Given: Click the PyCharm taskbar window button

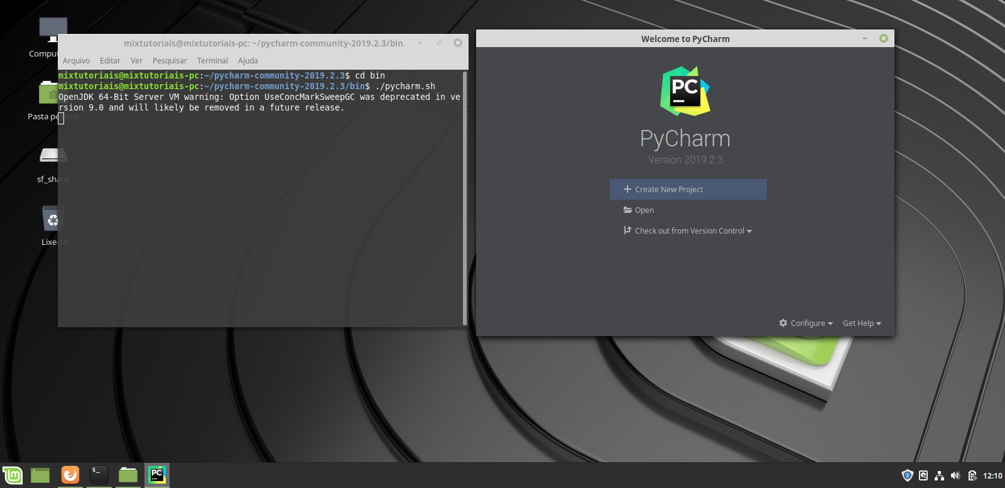Looking at the screenshot, I should 156,475.
